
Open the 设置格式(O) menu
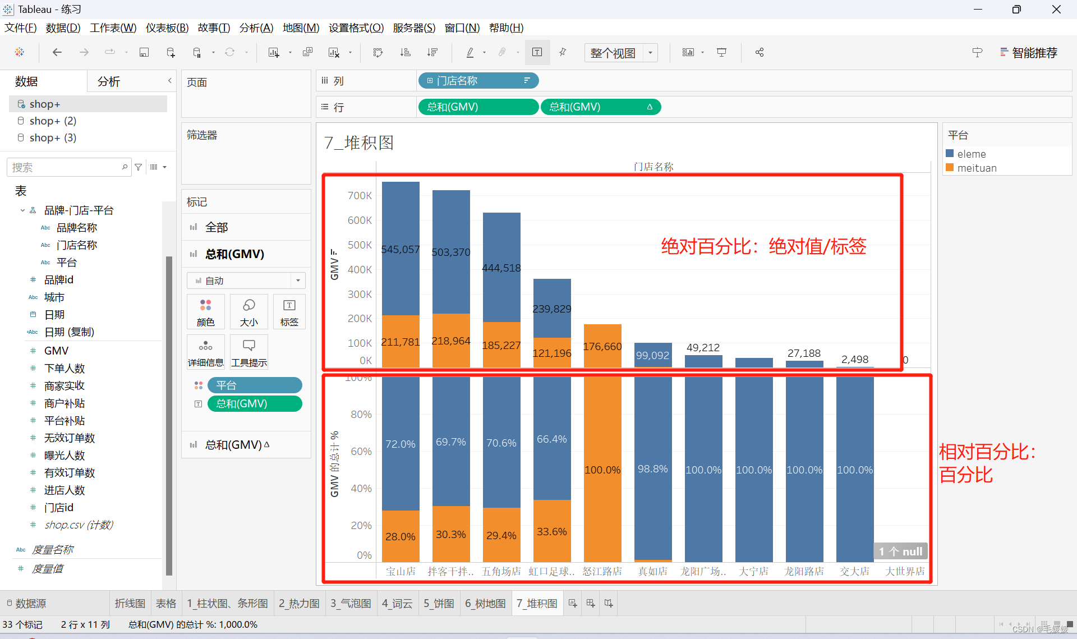[x=356, y=27]
